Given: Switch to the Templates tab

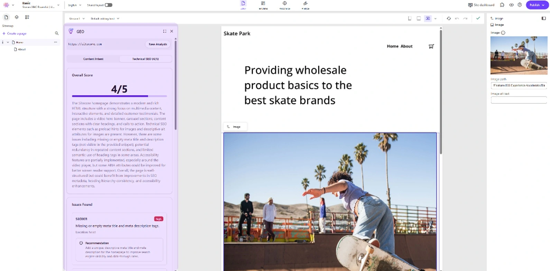Looking at the screenshot, I should [x=263, y=5].
